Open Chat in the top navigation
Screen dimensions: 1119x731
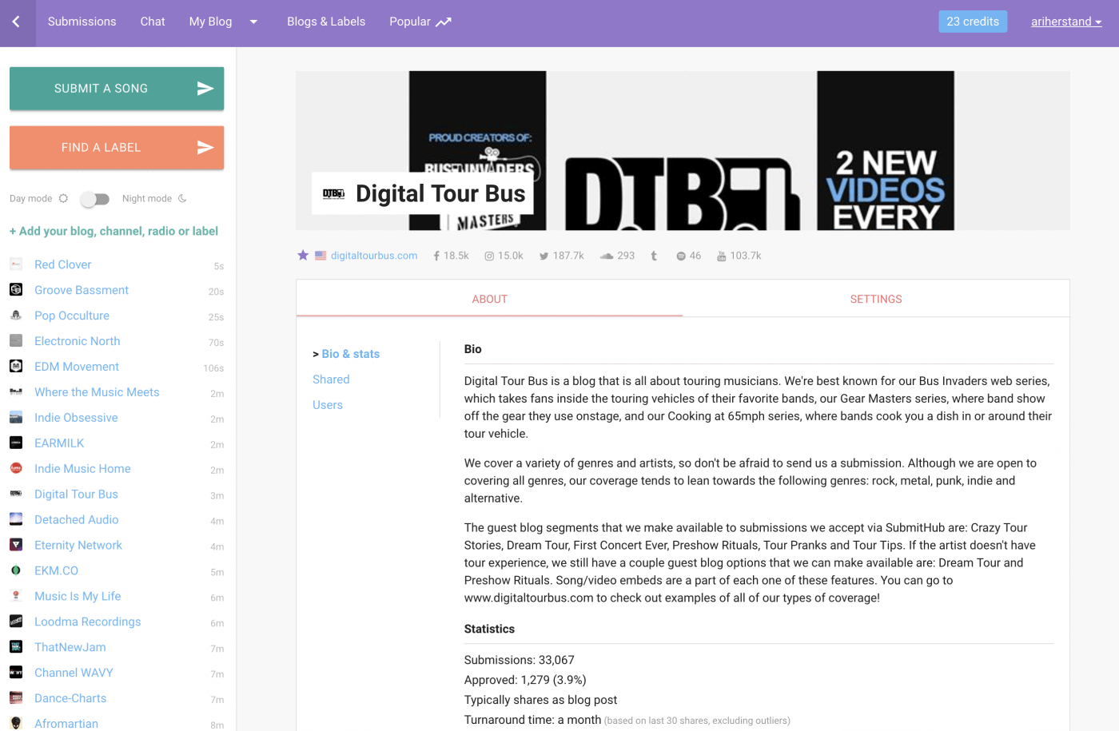coord(153,22)
